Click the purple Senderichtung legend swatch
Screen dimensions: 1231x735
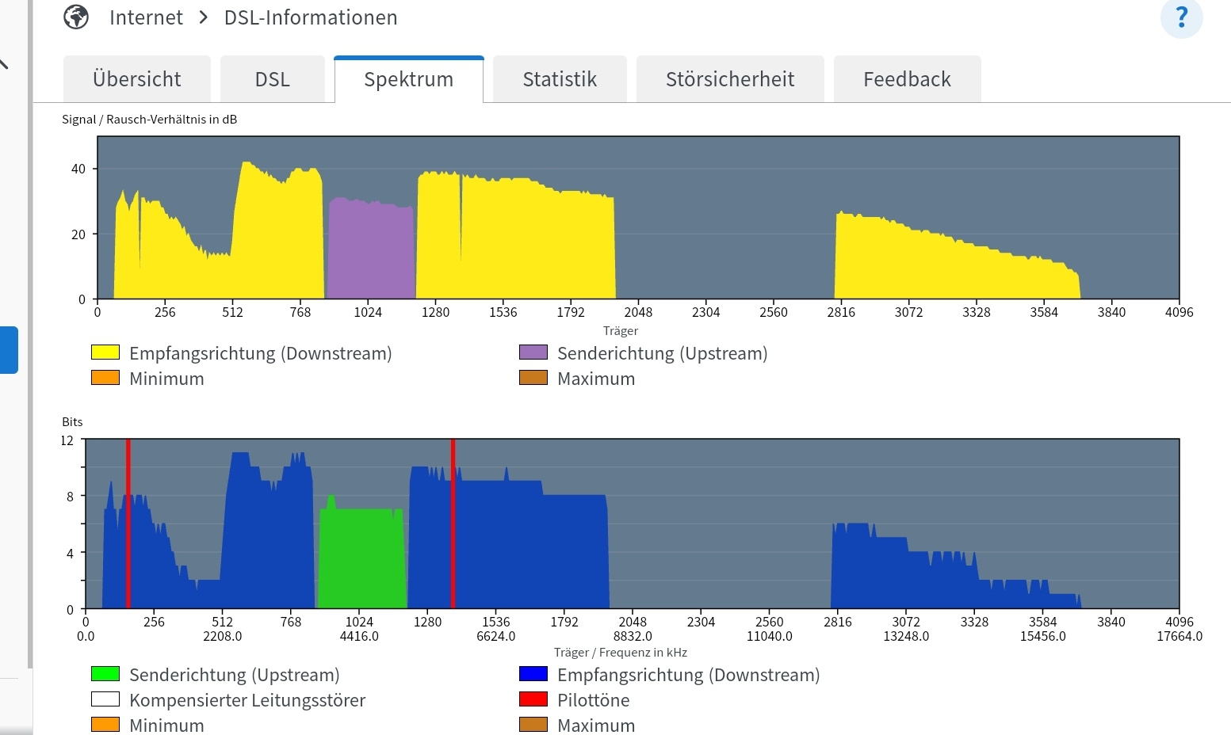coord(532,351)
